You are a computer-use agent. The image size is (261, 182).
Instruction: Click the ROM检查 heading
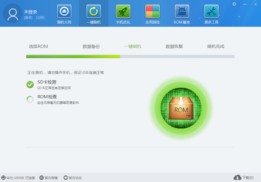47,97
